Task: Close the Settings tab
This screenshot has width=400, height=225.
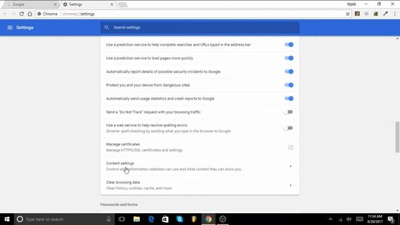Action: [111, 4]
